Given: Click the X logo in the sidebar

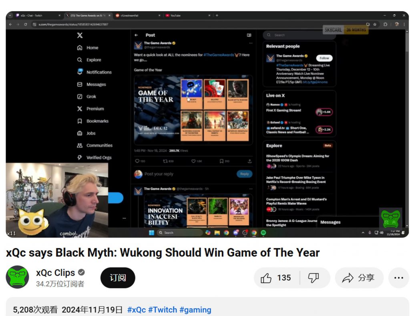Looking at the screenshot, I should [x=80, y=35].
